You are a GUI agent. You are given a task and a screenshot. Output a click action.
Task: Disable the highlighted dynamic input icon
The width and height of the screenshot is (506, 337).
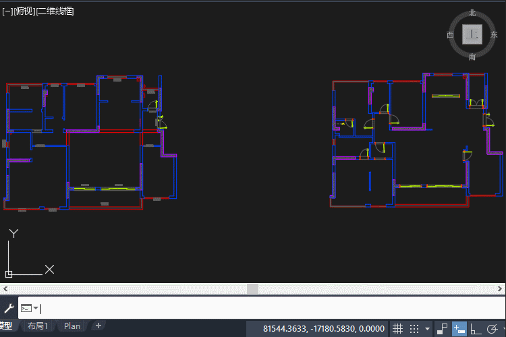pos(459,329)
